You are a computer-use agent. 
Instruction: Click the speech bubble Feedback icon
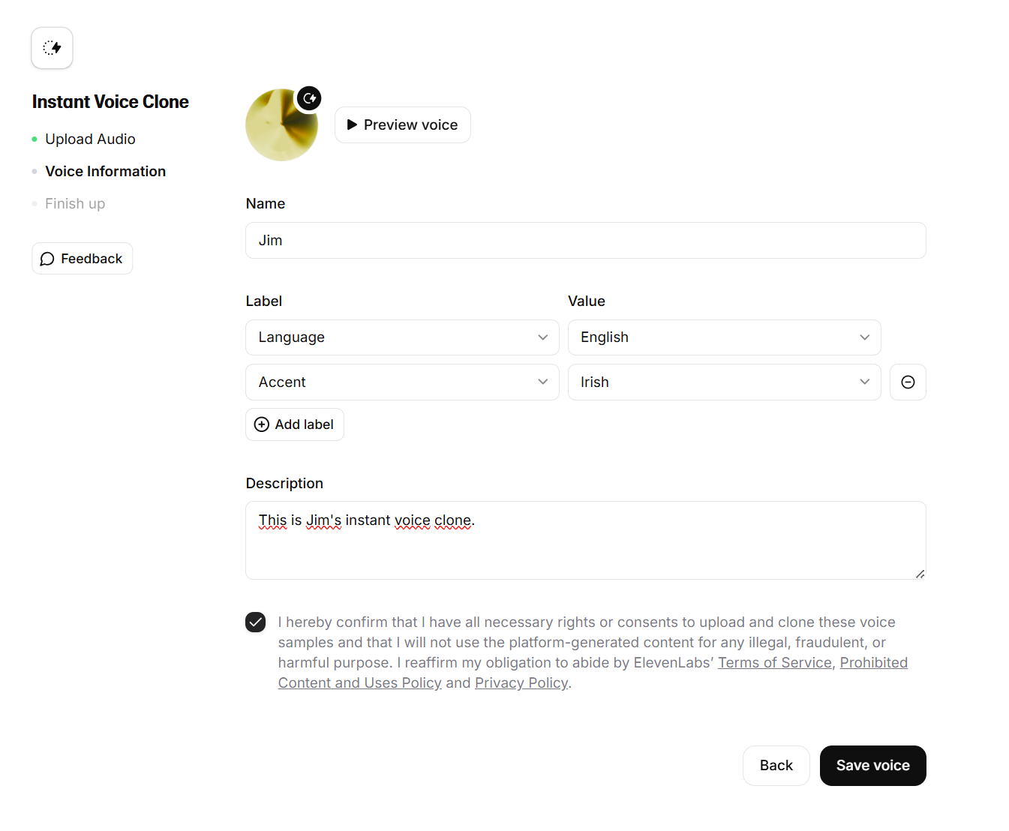pos(47,259)
